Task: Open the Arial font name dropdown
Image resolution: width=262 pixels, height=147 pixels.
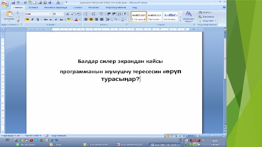Action: coord(38,14)
